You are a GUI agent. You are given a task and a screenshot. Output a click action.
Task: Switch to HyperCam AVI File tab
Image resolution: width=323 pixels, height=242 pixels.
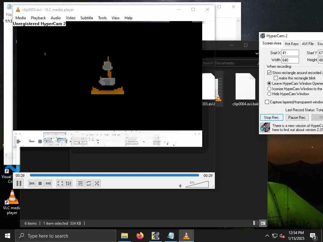click(x=308, y=43)
